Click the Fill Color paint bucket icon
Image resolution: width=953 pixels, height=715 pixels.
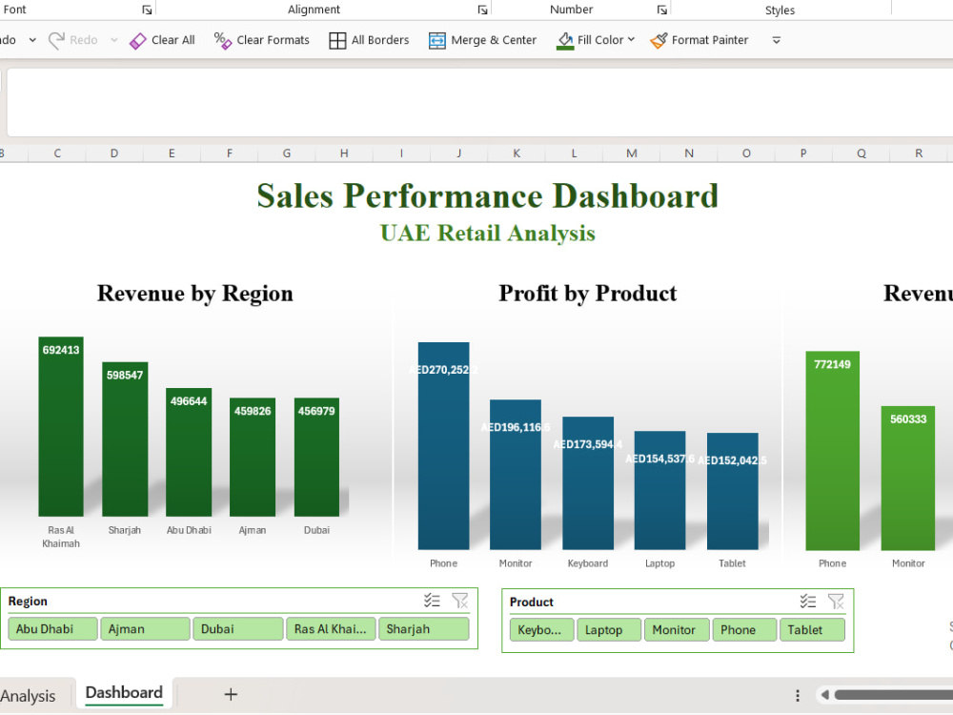pyautogui.click(x=565, y=41)
